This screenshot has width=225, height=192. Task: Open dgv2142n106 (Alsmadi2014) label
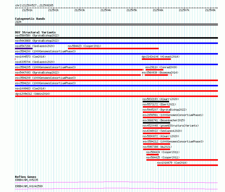(x=161, y=57)
